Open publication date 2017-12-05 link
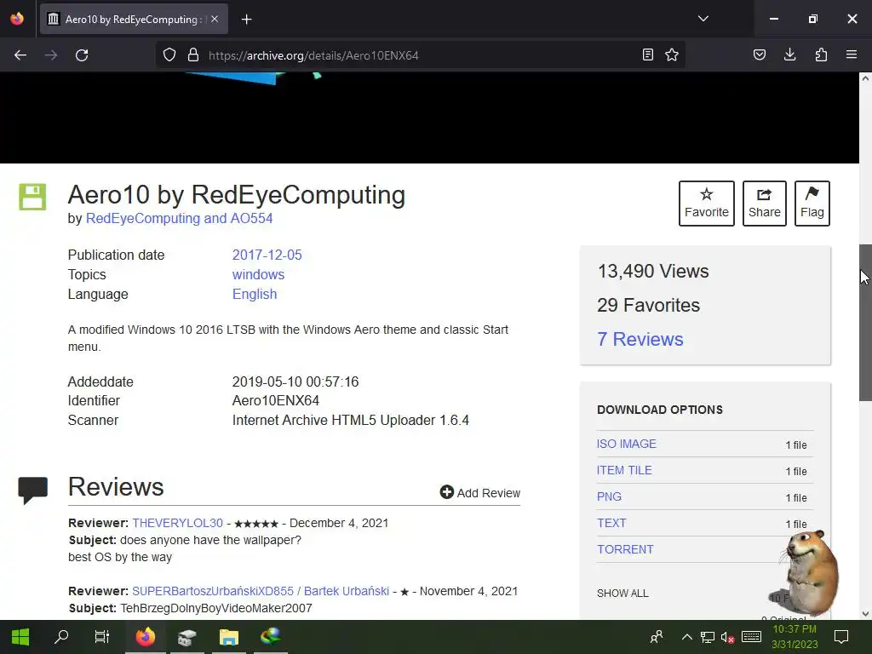Screen dimensions: 872x654 pos(267,255)
